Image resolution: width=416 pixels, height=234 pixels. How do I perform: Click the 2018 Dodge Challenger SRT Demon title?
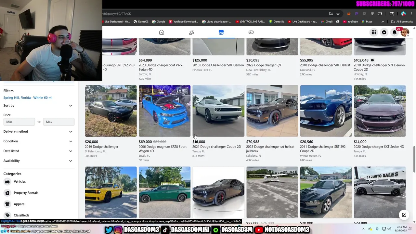(218, 65)
